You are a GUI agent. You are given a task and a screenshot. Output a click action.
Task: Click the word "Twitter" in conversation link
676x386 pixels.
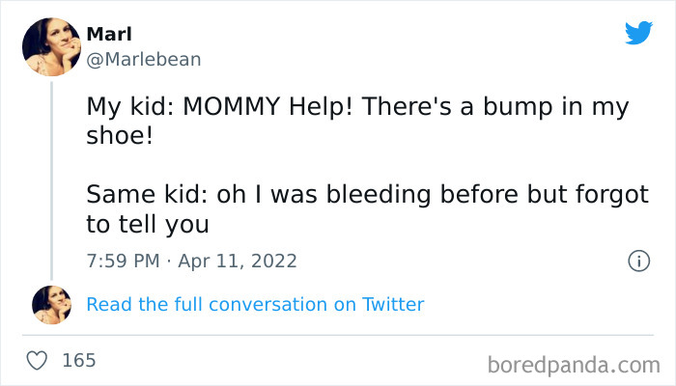(x=393, y=304)
